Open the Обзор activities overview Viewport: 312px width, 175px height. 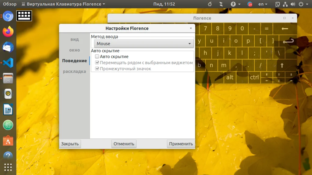[9, 4]
